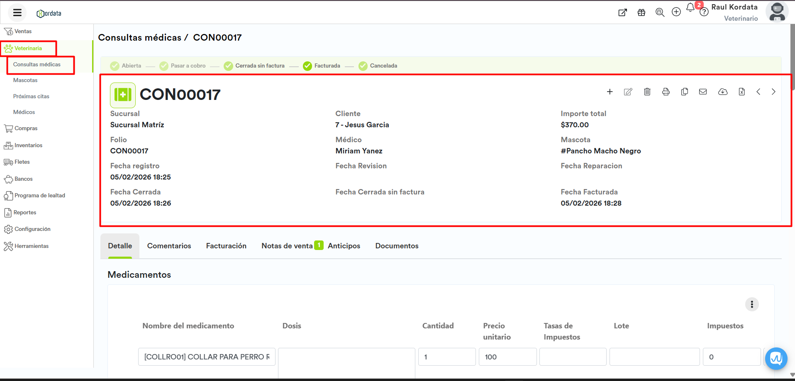Open Próximas citas link
Screen dimensions: 795x381
(31, 97)
